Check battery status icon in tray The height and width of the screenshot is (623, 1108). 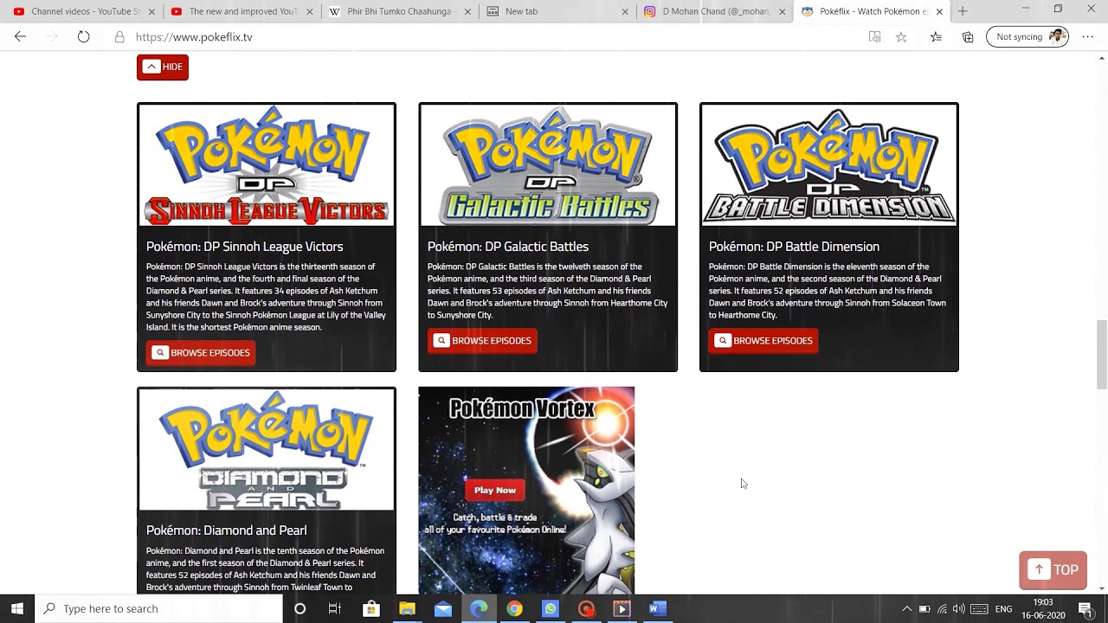924,608
